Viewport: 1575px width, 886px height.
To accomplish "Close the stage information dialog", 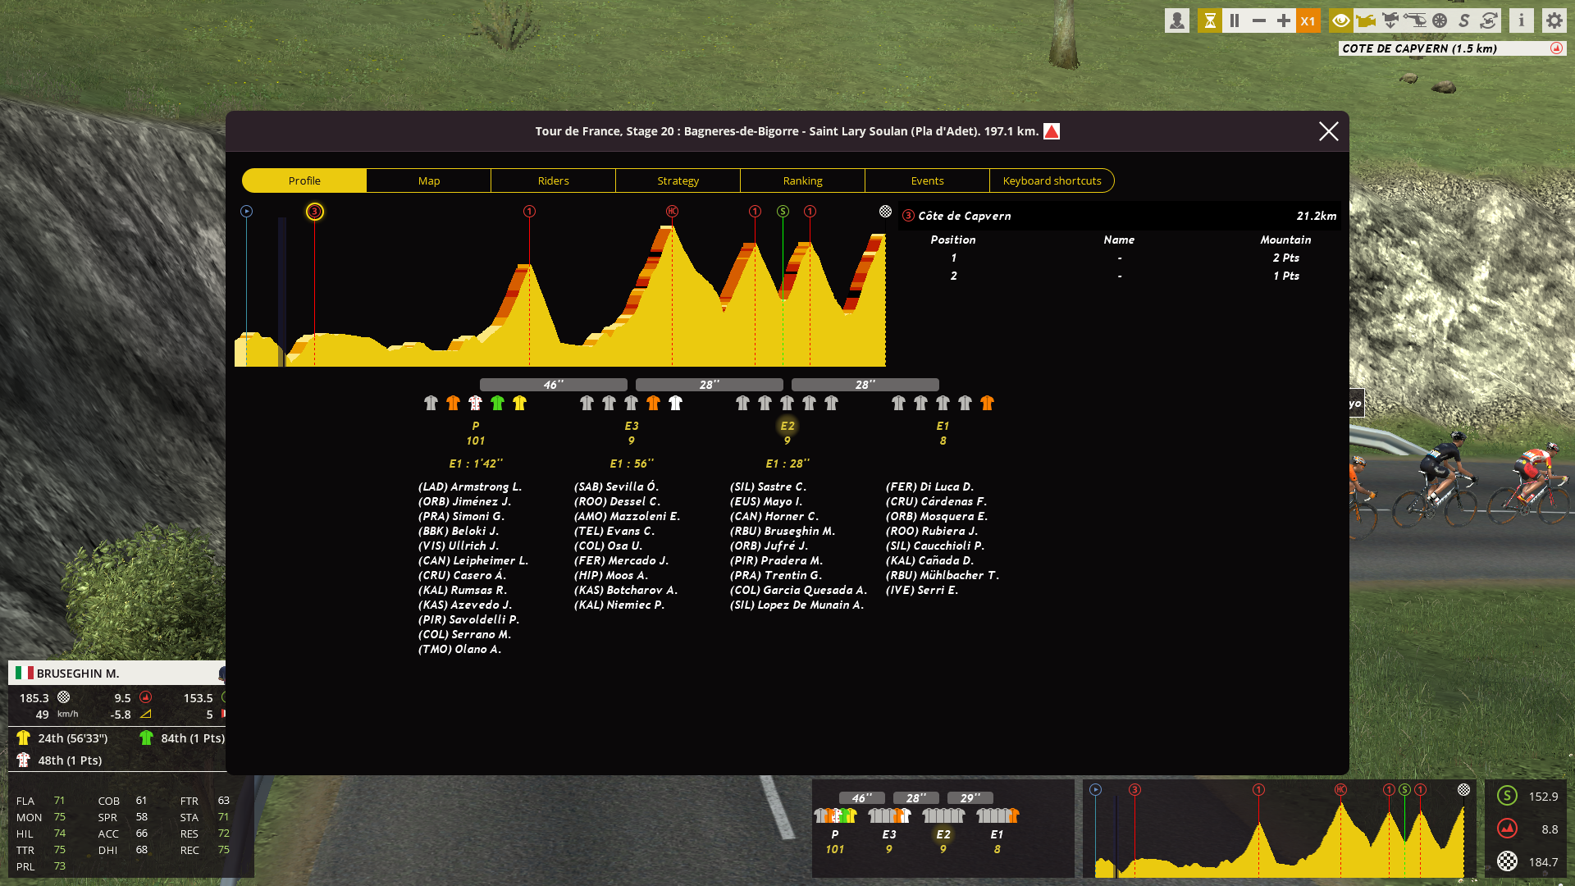I will (x=1328, y=131).
